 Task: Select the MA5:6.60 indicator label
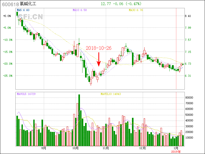[x=23, y=10]
